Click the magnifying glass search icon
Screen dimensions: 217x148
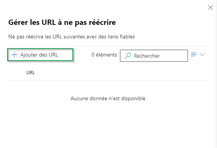128,56
